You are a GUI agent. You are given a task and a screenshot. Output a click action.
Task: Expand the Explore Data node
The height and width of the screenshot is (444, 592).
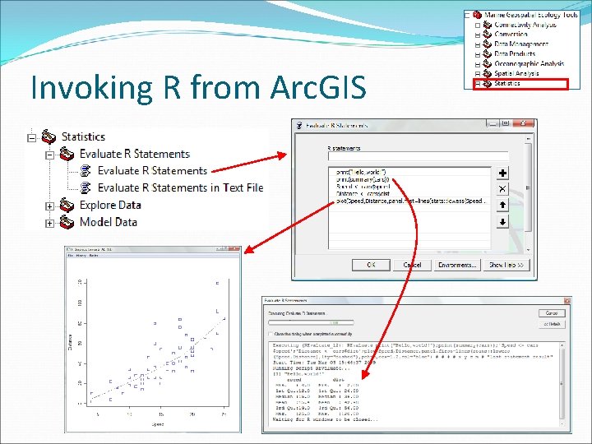coord(49,206)
